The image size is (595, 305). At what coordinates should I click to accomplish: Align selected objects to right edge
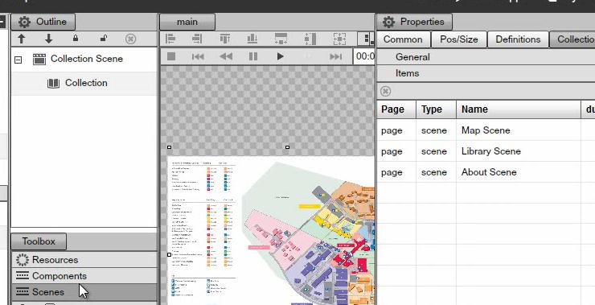pyautogui.click(x=197, y=39)
